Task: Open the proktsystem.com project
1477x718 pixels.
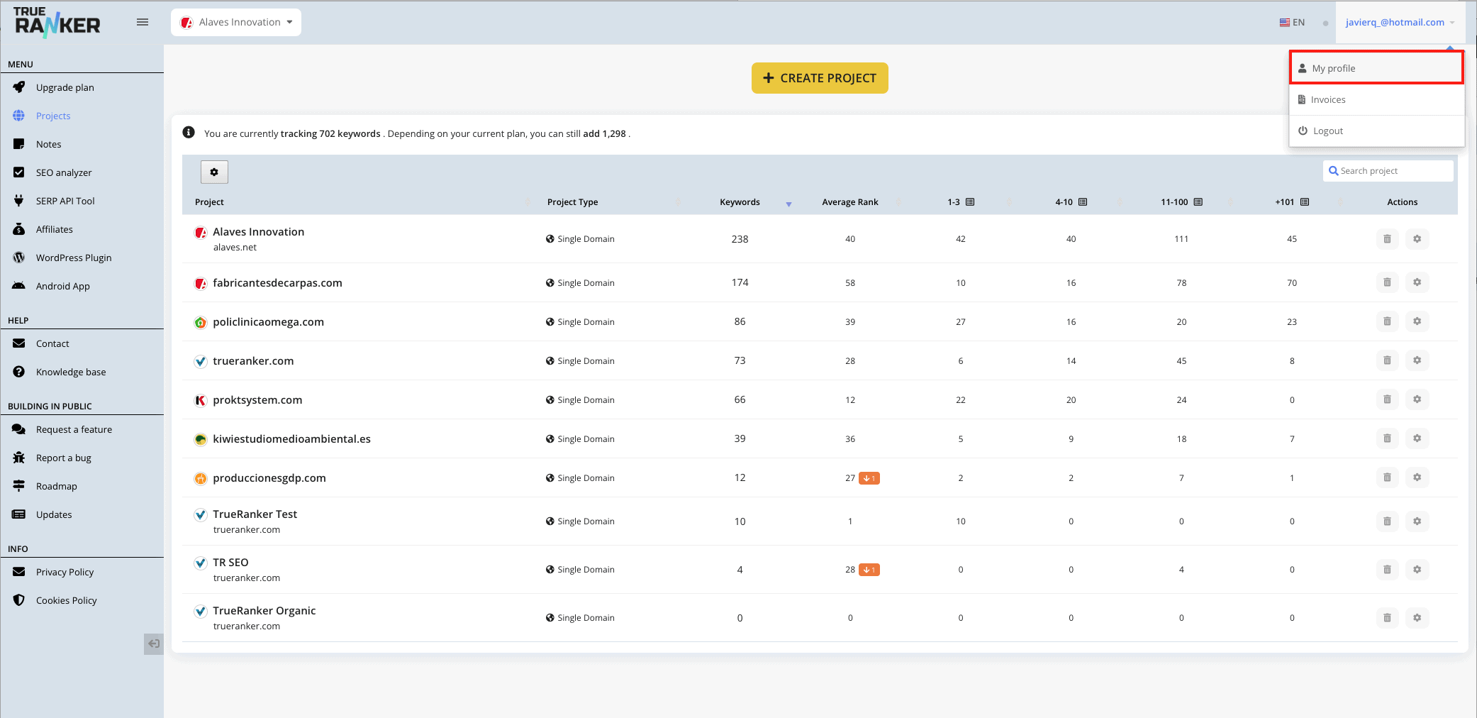Action: pyautogui.click(x=257, y=399)
